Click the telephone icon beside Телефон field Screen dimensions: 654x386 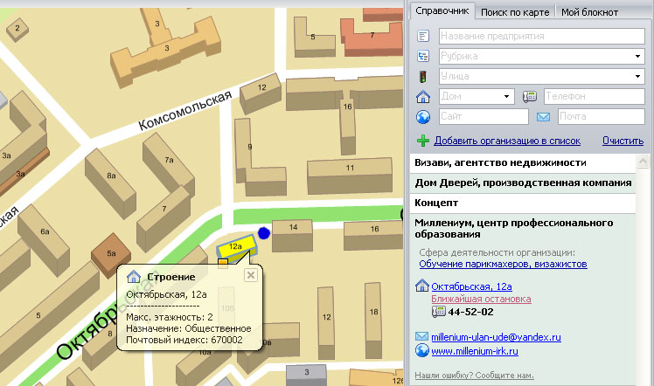pyautogui.click(x=529, y=96)
